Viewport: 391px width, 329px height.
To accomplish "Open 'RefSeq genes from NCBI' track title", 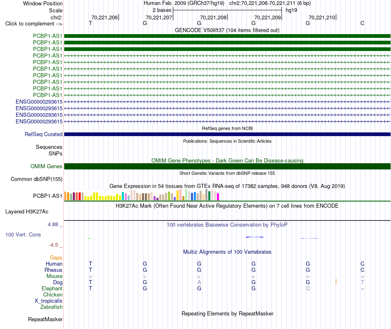I will pyautogui.click(x=227, y=128).
